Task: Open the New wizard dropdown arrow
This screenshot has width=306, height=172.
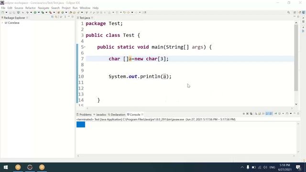Action: [x=6, y=12]
